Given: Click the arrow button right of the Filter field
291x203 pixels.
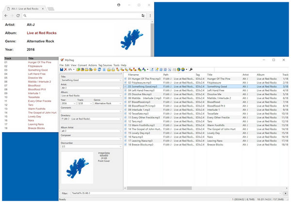Looking at the screenshot, I should click(x=285, y=193).
